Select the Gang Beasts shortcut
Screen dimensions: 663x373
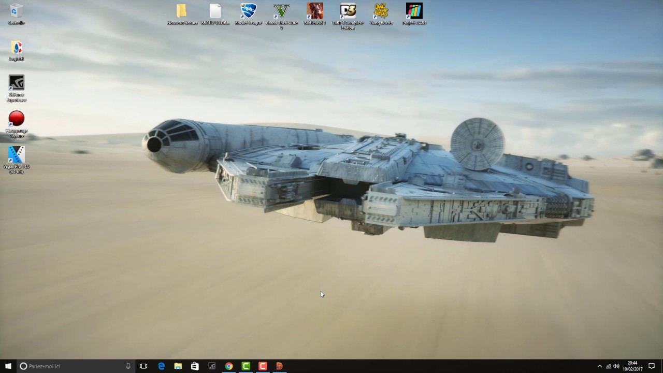(x=381, y=14)
